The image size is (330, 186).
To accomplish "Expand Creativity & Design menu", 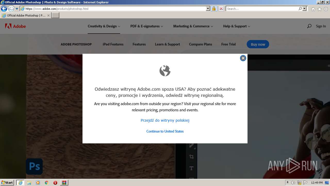I will pos(104,26).
